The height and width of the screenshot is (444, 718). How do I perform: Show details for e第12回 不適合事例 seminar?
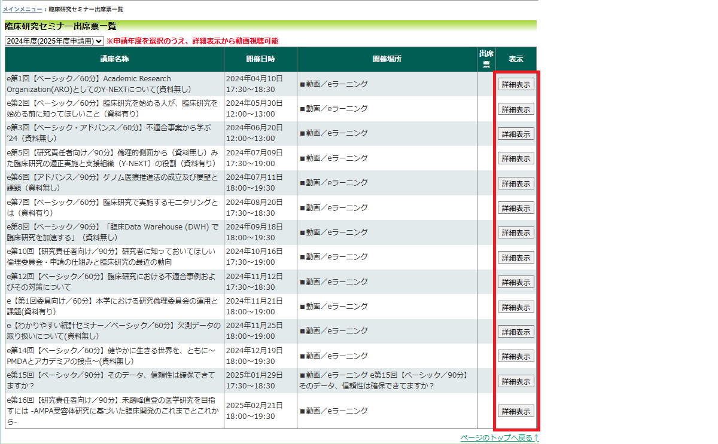(x=516, y=282)
